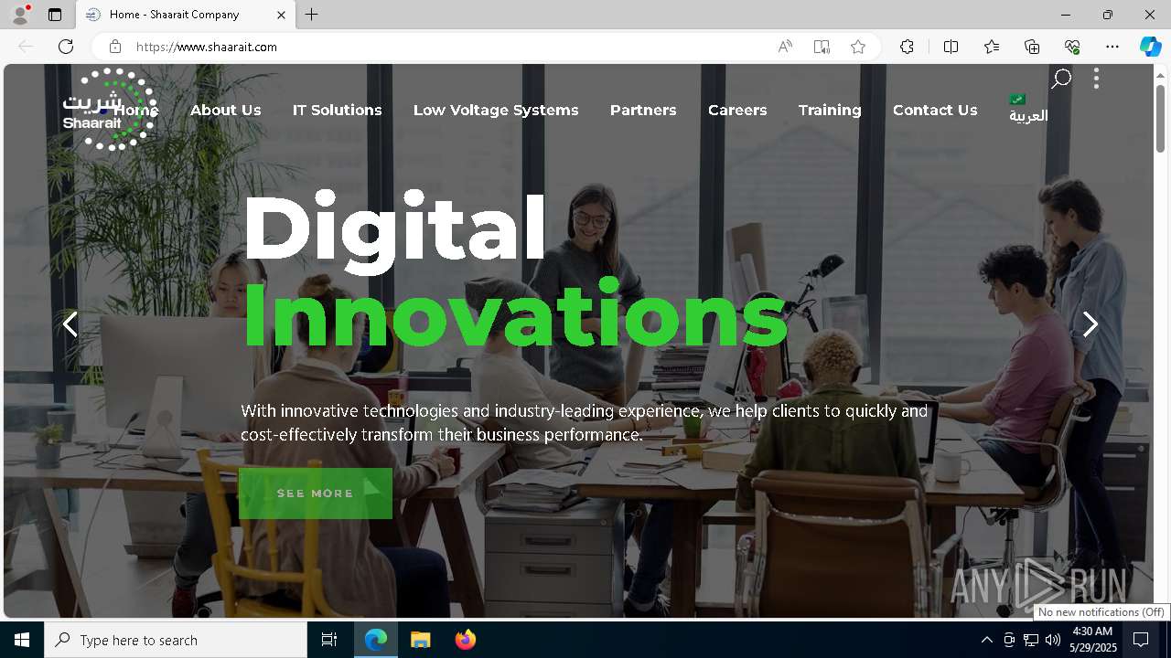
Task: Click the Shaarait logo
Action: click(108, 109)
